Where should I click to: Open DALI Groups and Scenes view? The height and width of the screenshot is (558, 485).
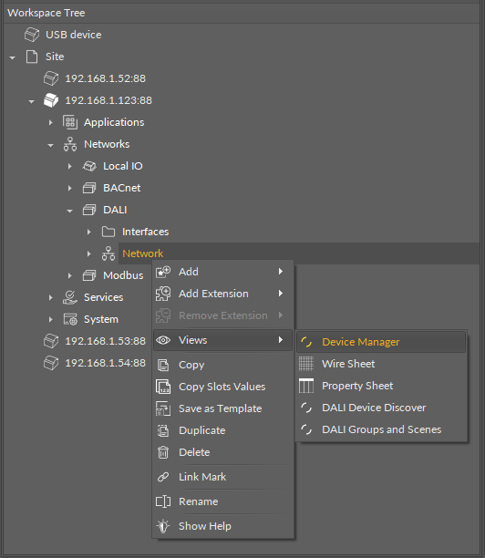381,429
